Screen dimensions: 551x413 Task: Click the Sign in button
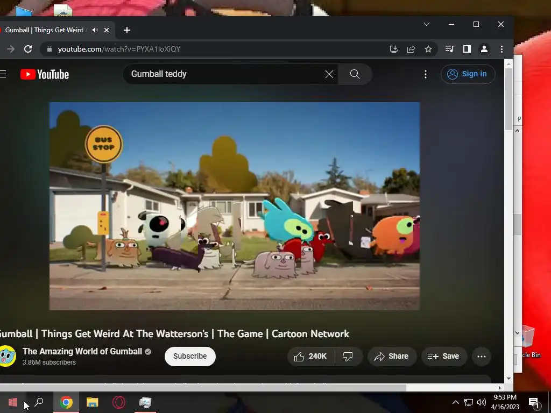point(468,74)
